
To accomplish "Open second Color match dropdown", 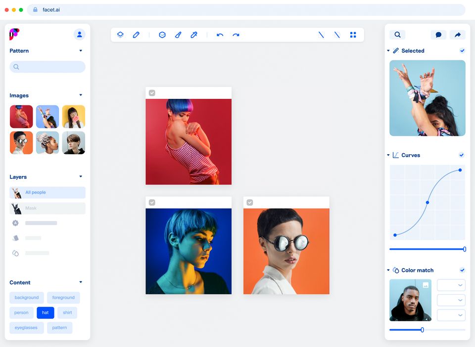I will pos(451,300).
